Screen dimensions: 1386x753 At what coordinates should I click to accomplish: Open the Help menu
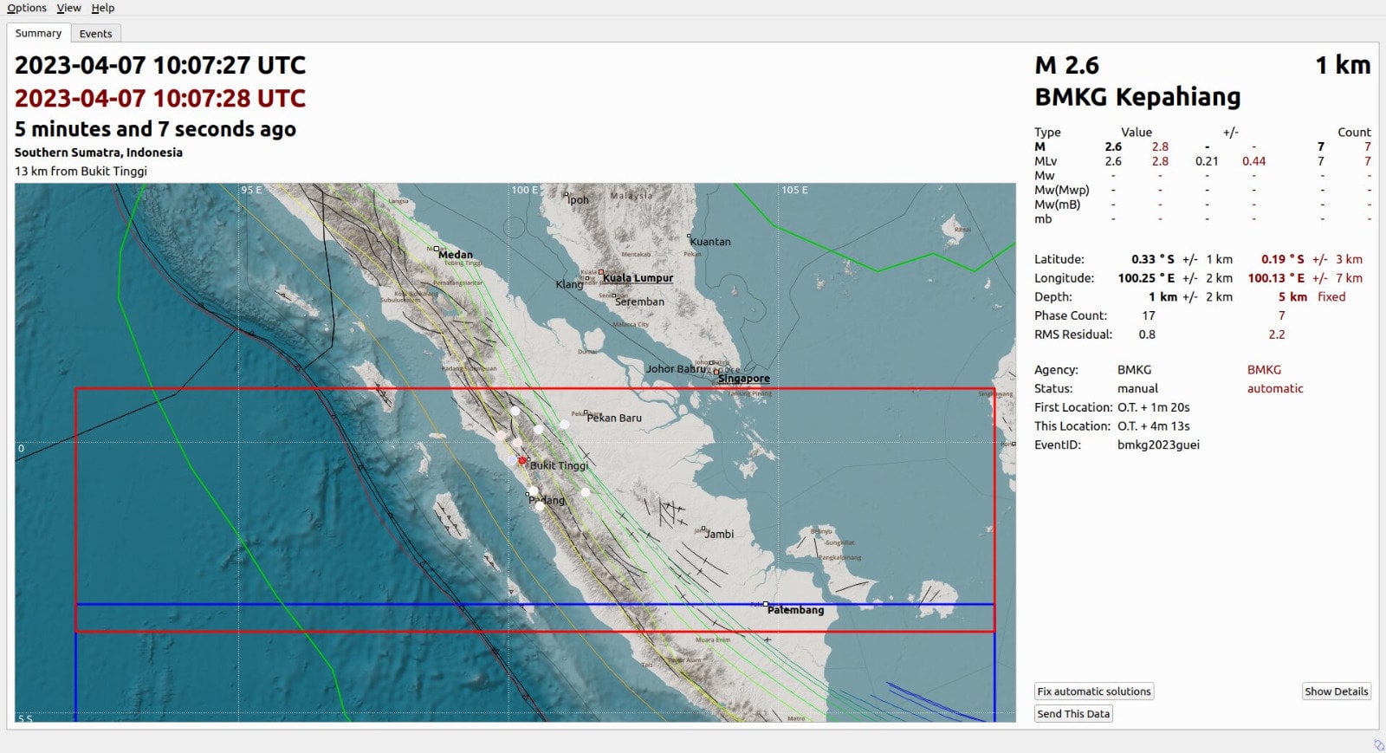(x=103, y=8)
